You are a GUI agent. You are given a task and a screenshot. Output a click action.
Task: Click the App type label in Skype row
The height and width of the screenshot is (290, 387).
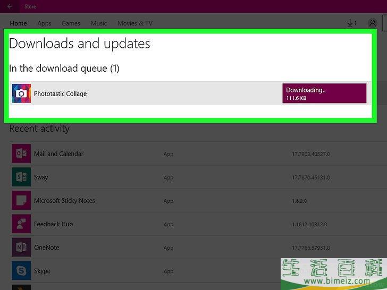(x=169, y=271)
